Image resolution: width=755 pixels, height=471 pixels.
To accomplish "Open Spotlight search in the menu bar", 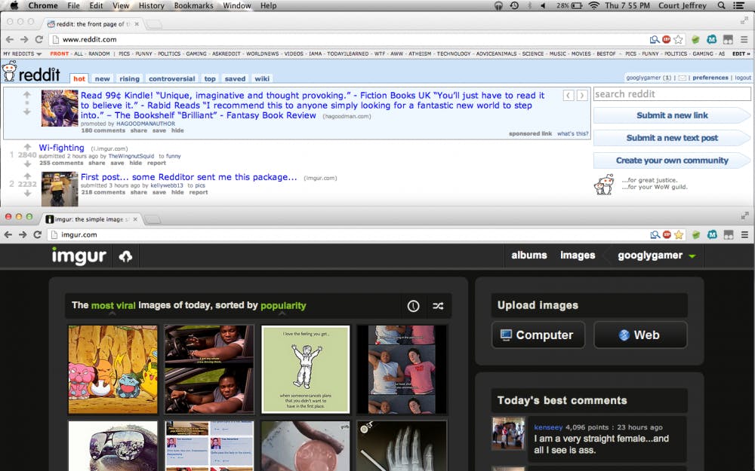I will click(x=721, y=5).
